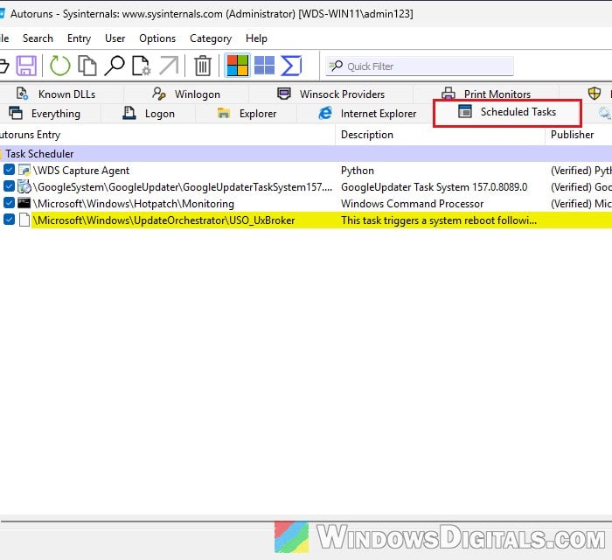The height and width of the screenshot is (560, 612).
Task: Select the Task Scheduler group row
Action: point(306,154)
